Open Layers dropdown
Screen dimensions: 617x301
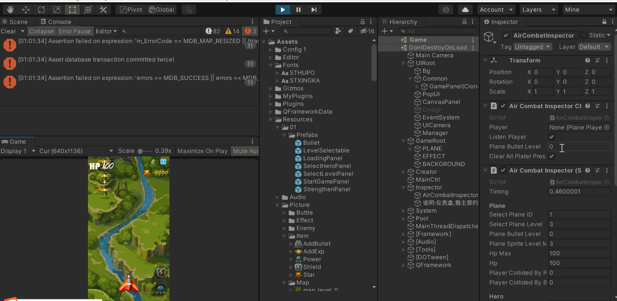pyautogui.click(x=539, y=10)
